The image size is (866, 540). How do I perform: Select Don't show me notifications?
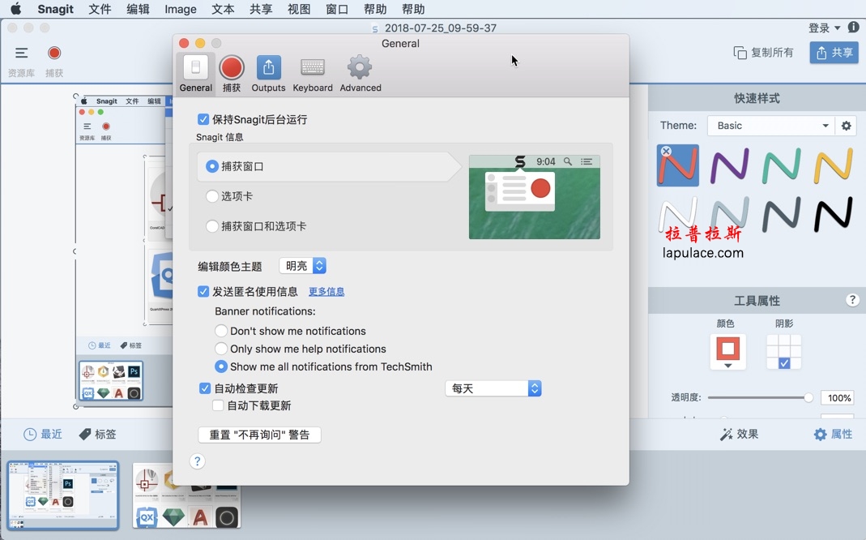(221, 331)
